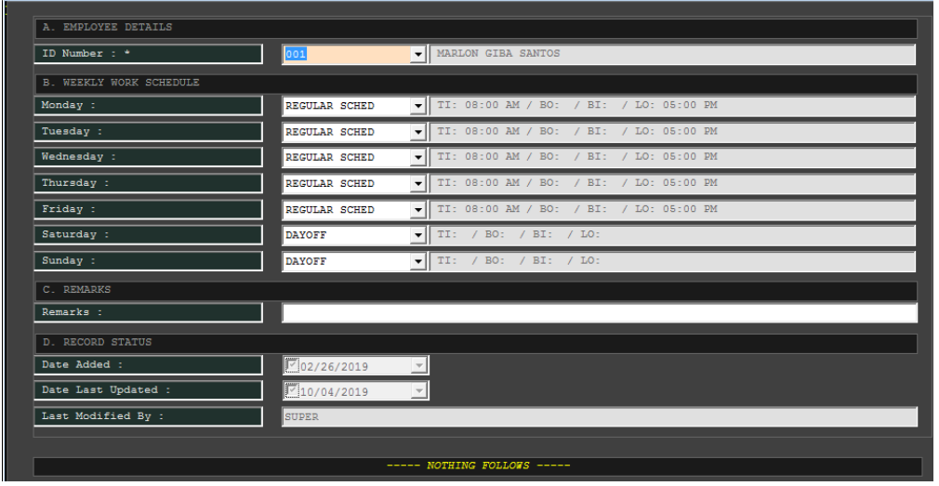Screen dimensions: 939x486
Task: Click the NOTHING FOLLOWS footer bar
Action: pos(478,466)
